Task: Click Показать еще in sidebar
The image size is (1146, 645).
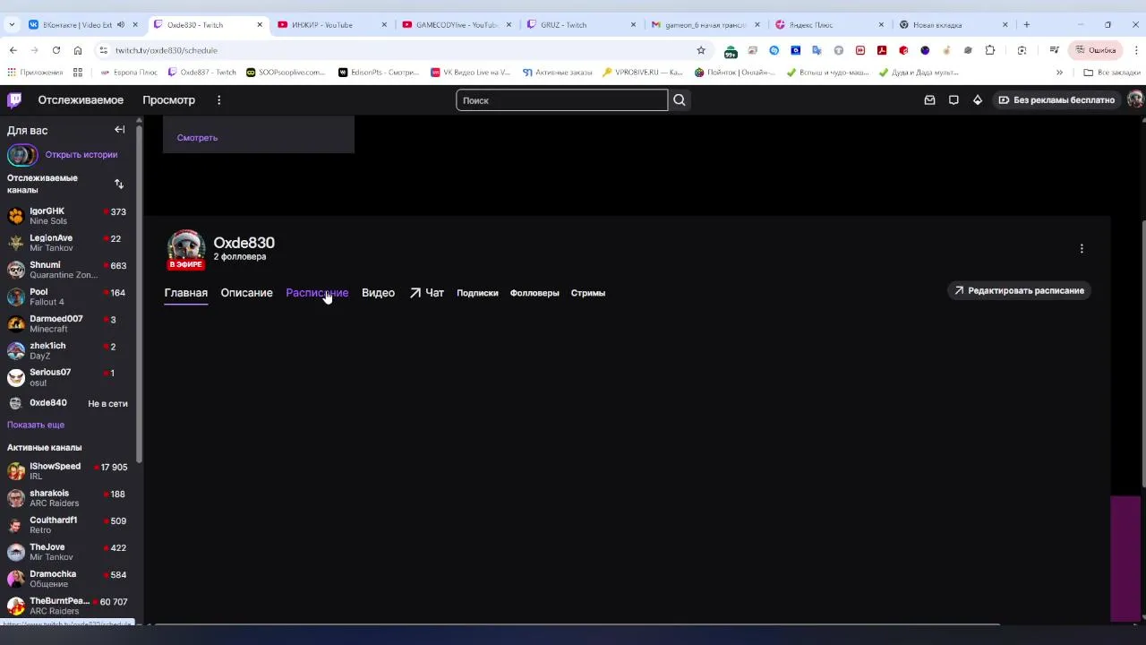Action: coord(36,425)
